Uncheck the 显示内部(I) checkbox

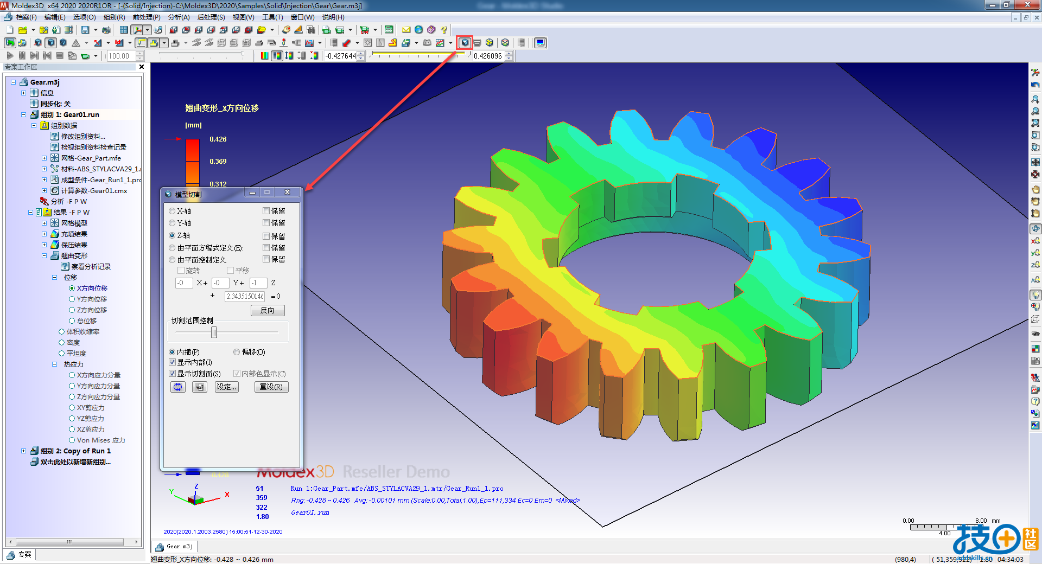(173, 362)
